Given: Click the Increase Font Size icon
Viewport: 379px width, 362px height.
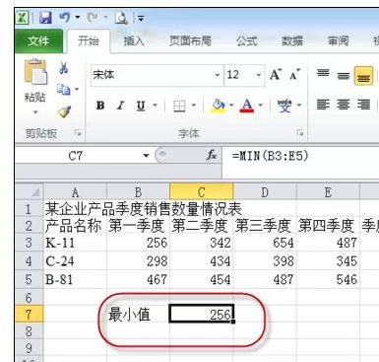Looking at the screenshot, I should pos(276,75).
